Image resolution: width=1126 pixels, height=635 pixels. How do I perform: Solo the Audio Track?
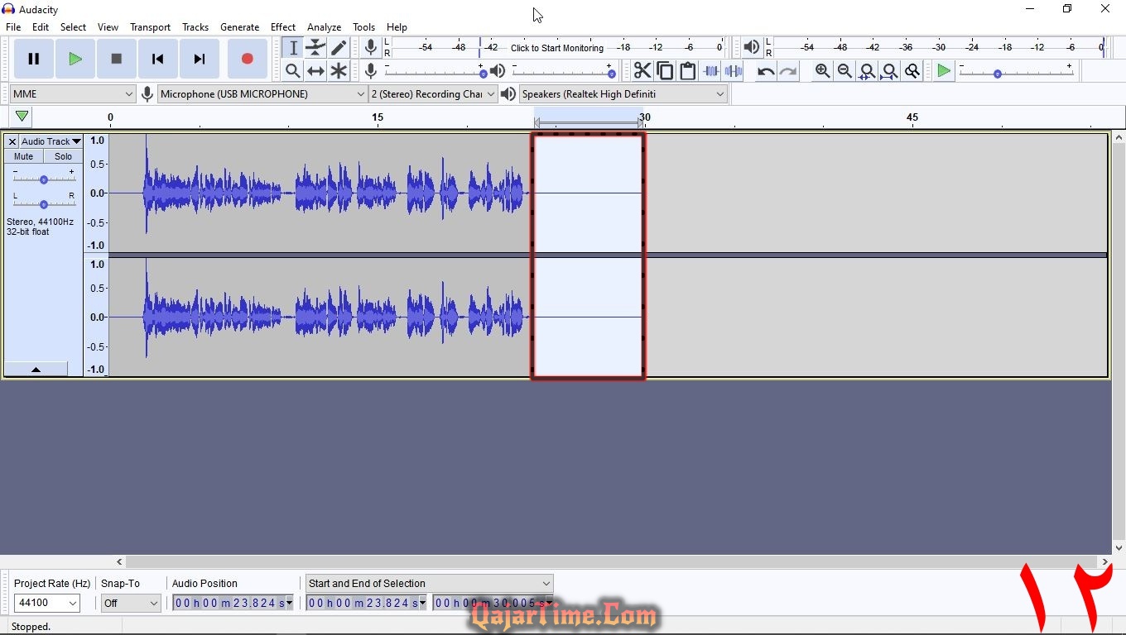(x=63, y=156)
